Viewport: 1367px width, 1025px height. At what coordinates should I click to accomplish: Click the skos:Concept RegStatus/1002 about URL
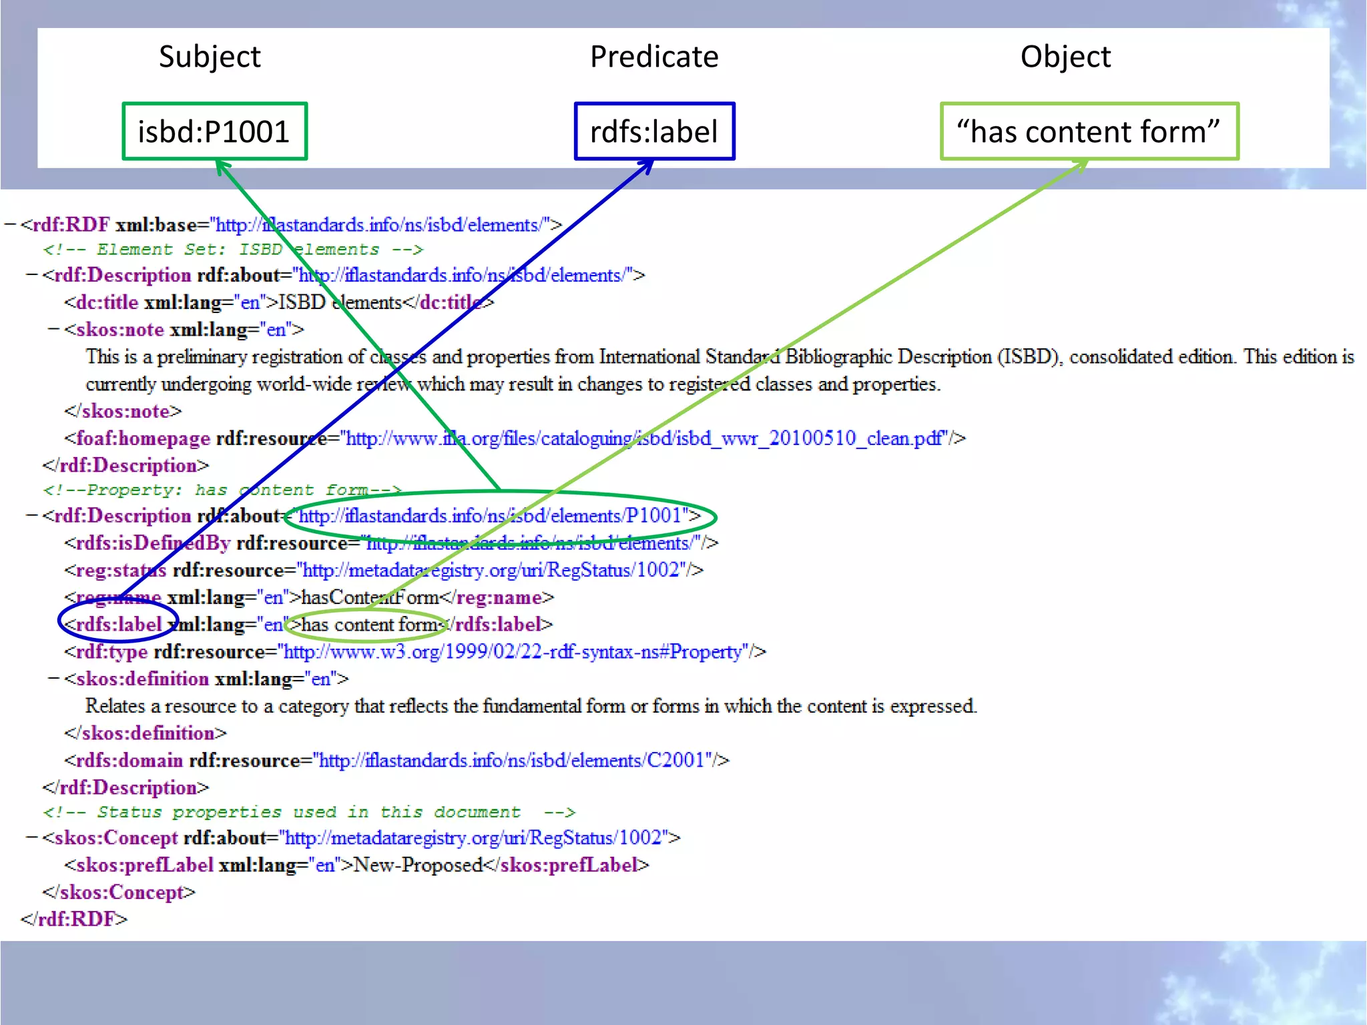(x=473, y=837)
